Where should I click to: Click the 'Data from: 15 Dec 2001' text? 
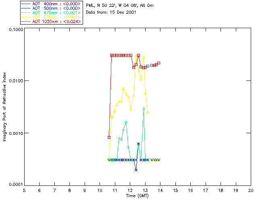click(111, 12)
